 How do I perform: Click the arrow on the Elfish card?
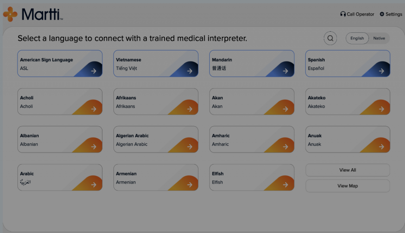[x=286, y=185]
